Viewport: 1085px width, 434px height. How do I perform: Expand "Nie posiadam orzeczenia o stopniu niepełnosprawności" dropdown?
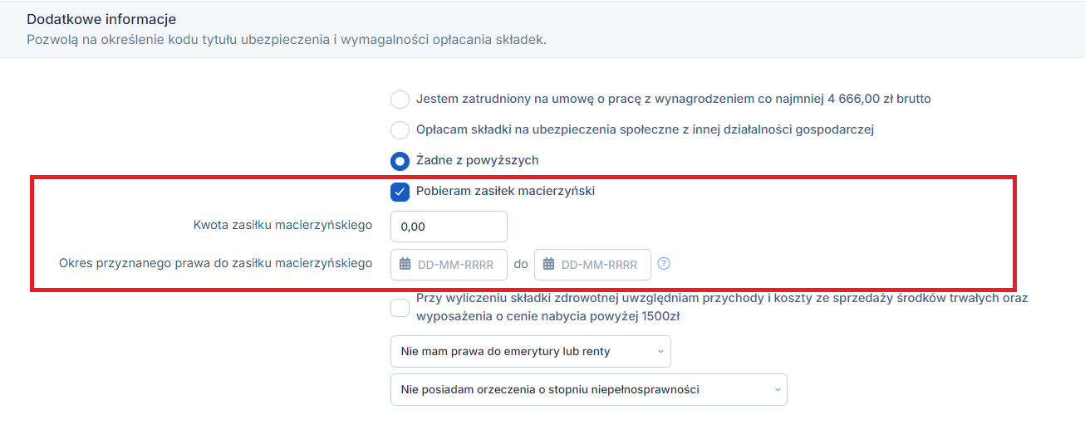588,389
